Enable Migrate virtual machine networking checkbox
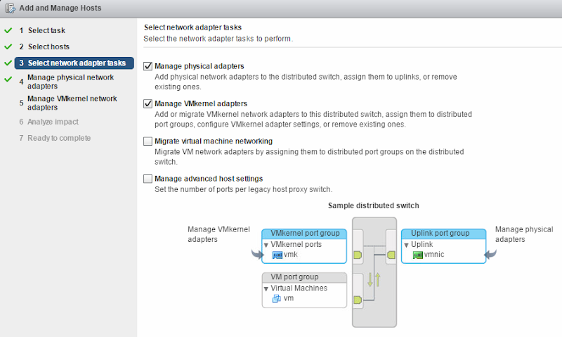Viewport: 562px width, 337px height. 148,141
